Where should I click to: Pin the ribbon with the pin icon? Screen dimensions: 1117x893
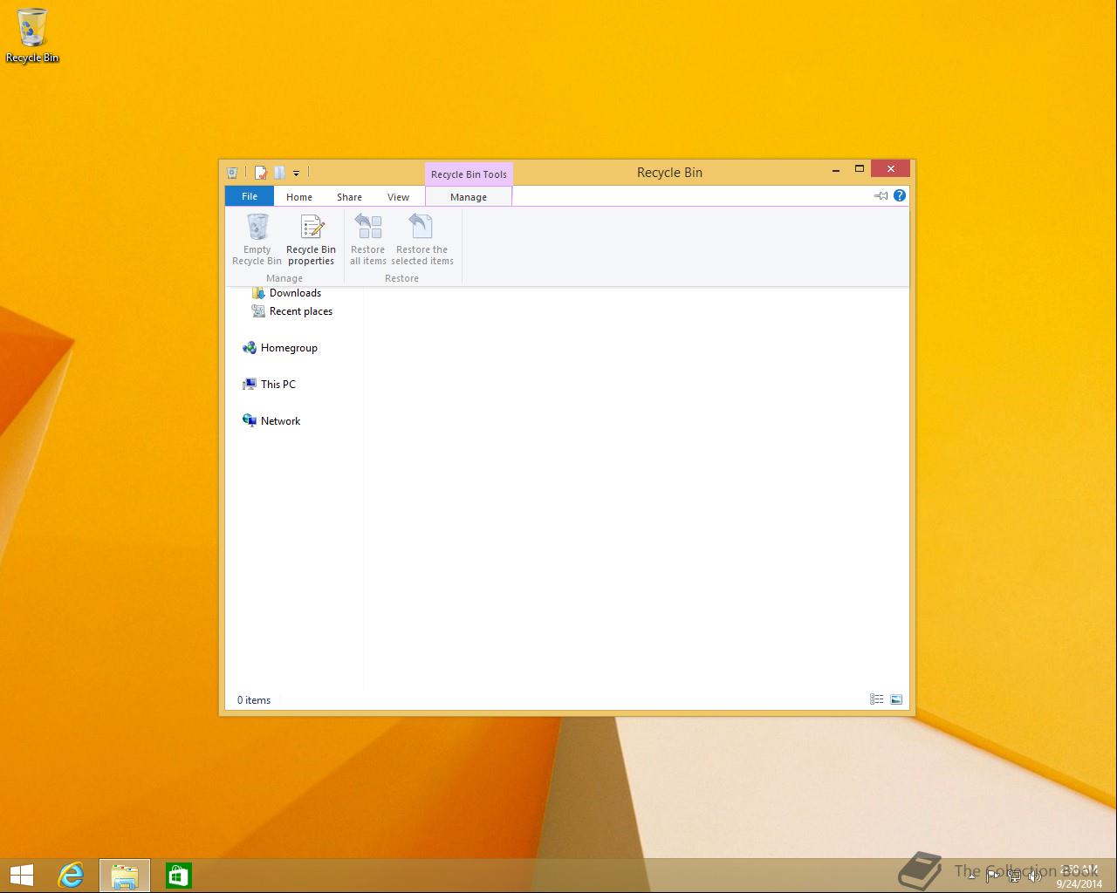tap(881, 195)
